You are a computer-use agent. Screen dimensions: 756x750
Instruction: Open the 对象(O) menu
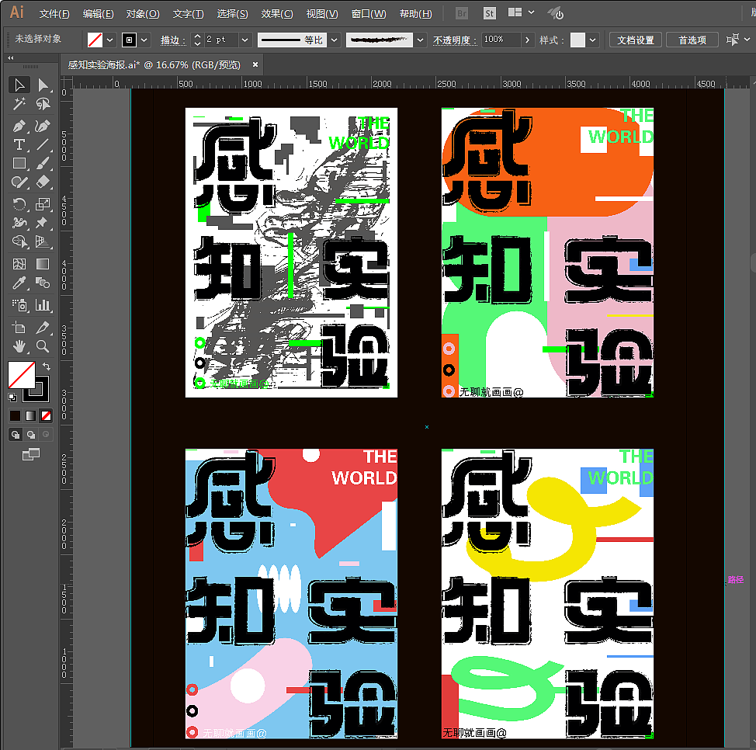coord(142,14)
